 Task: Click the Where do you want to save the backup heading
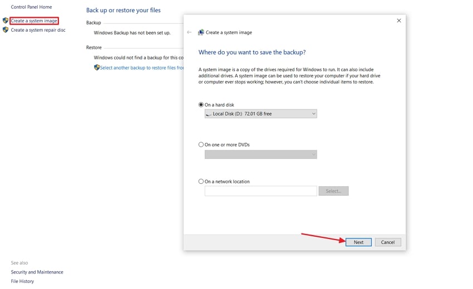point(252,52)
